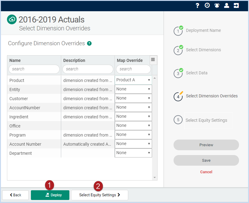Sort by the Name column header

tap(15, 60)
